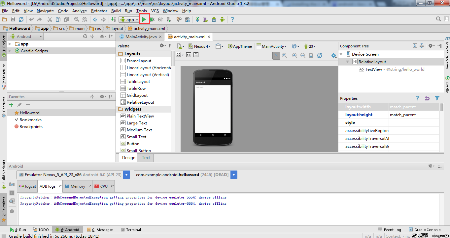Attach debugger to Android process

[x=169, y=19]
